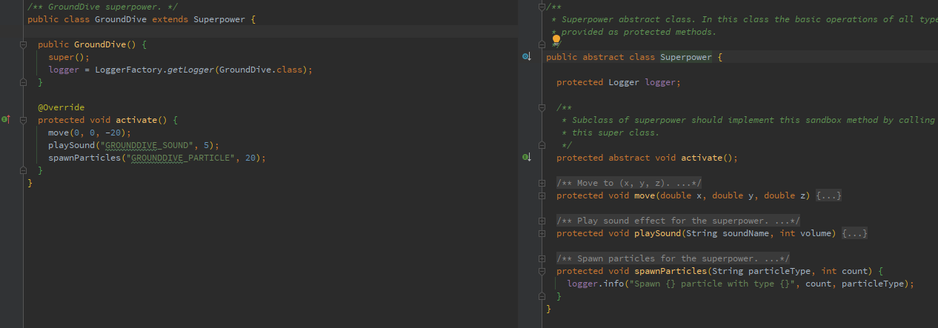The height and width of the screenshot is (328, 938).
Task: Click the '/** GroundDive superpower. */' comment
Action: tap(103, 7)
